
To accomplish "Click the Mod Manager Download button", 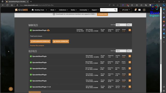I will coord(40,41).
